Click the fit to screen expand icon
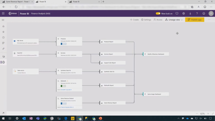The height and width of the screenshot is (121, 215). pyautogui.click(x=213, y=114)
